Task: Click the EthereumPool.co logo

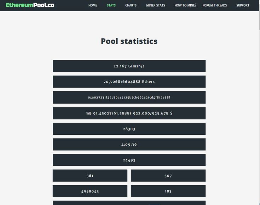Action: tap(30, 5)
